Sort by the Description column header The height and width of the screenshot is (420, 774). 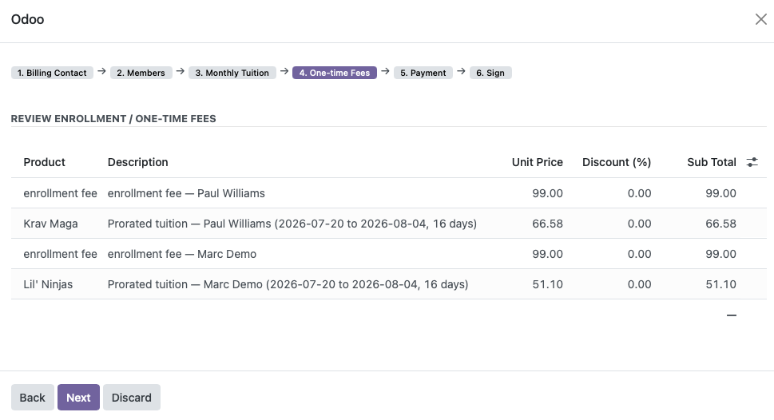[x=137, y=162]
